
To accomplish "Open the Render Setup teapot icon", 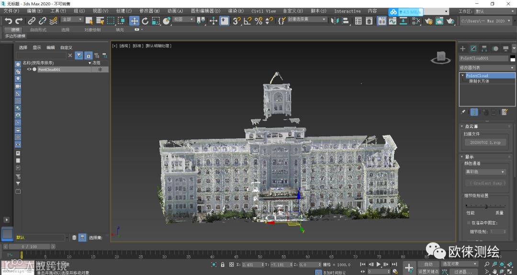I will point(428,21).
